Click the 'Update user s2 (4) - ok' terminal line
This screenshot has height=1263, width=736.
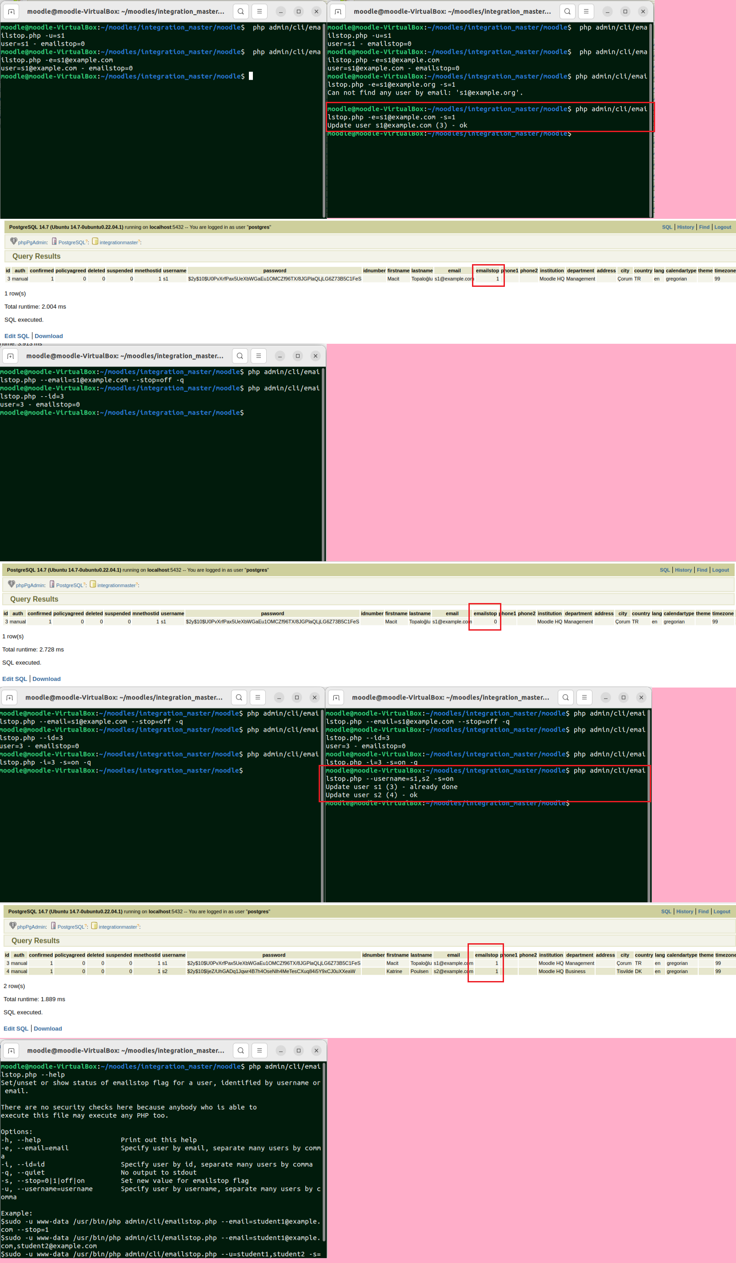tap(371, 795)
